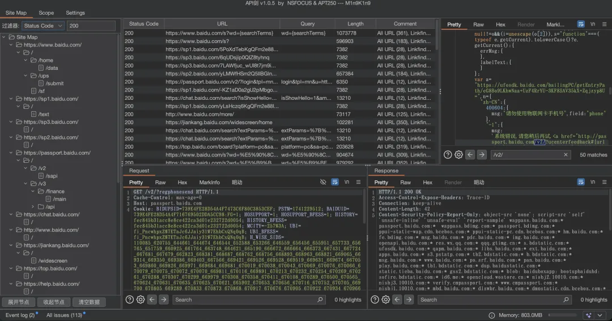The width and height of the screenshot is (612, 321).
Task: Expand the /api folder node
Action: point(33,206)
